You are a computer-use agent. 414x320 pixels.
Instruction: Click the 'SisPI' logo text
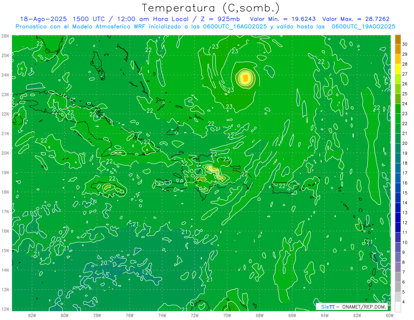click(328, 307)
